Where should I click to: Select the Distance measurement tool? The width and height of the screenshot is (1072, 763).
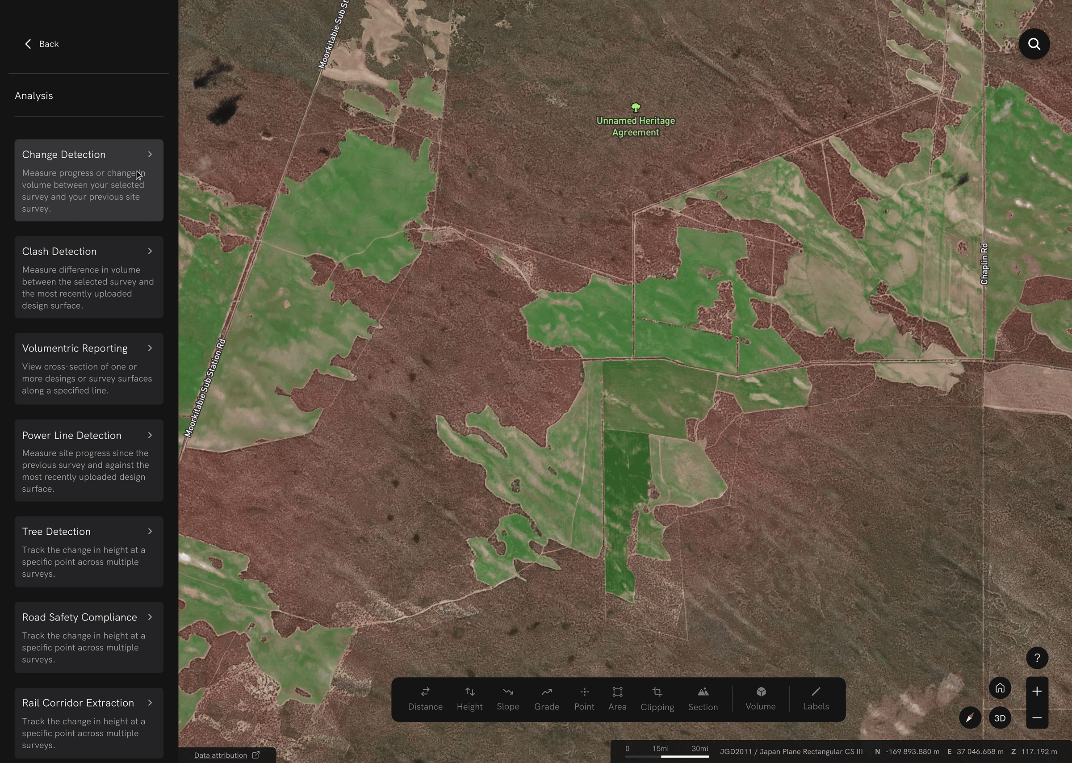tap(425, 699)
